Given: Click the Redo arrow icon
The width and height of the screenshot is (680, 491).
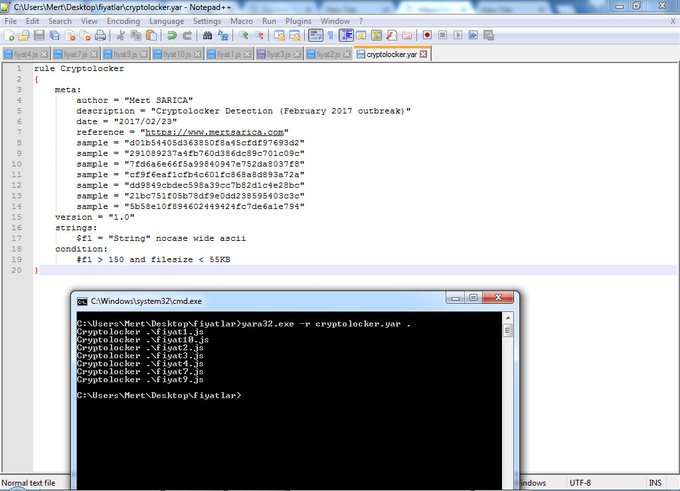Looking at the screenshot, I should click(187, 36).
